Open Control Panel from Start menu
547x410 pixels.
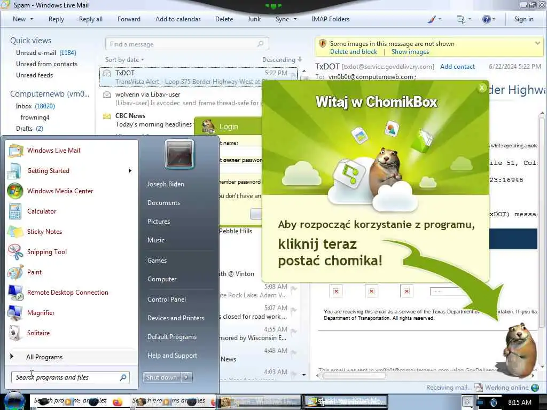pyautogui.click(x=167, y=299)
